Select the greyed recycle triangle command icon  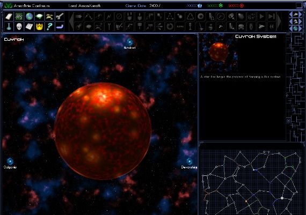190,17
